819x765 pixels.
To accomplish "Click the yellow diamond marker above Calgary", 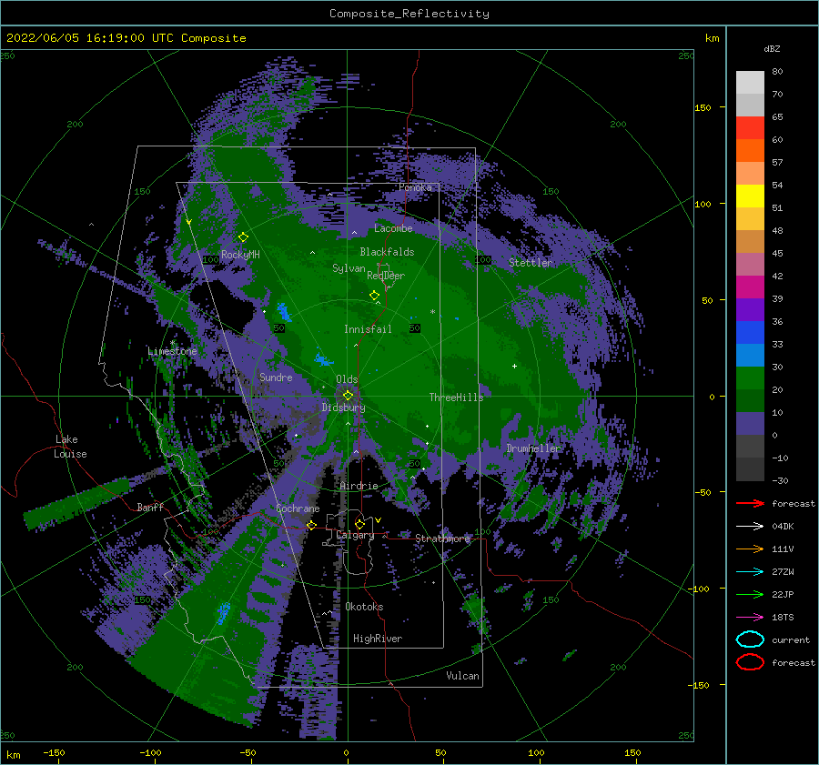I will click(359, 524).
